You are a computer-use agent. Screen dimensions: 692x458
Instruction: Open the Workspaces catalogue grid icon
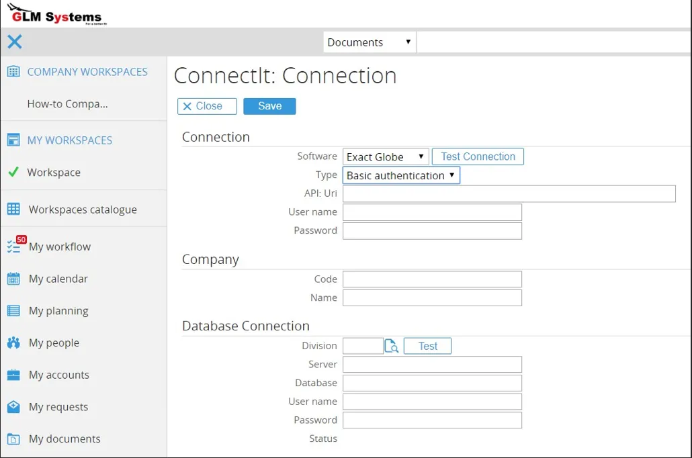click(13, 210)
